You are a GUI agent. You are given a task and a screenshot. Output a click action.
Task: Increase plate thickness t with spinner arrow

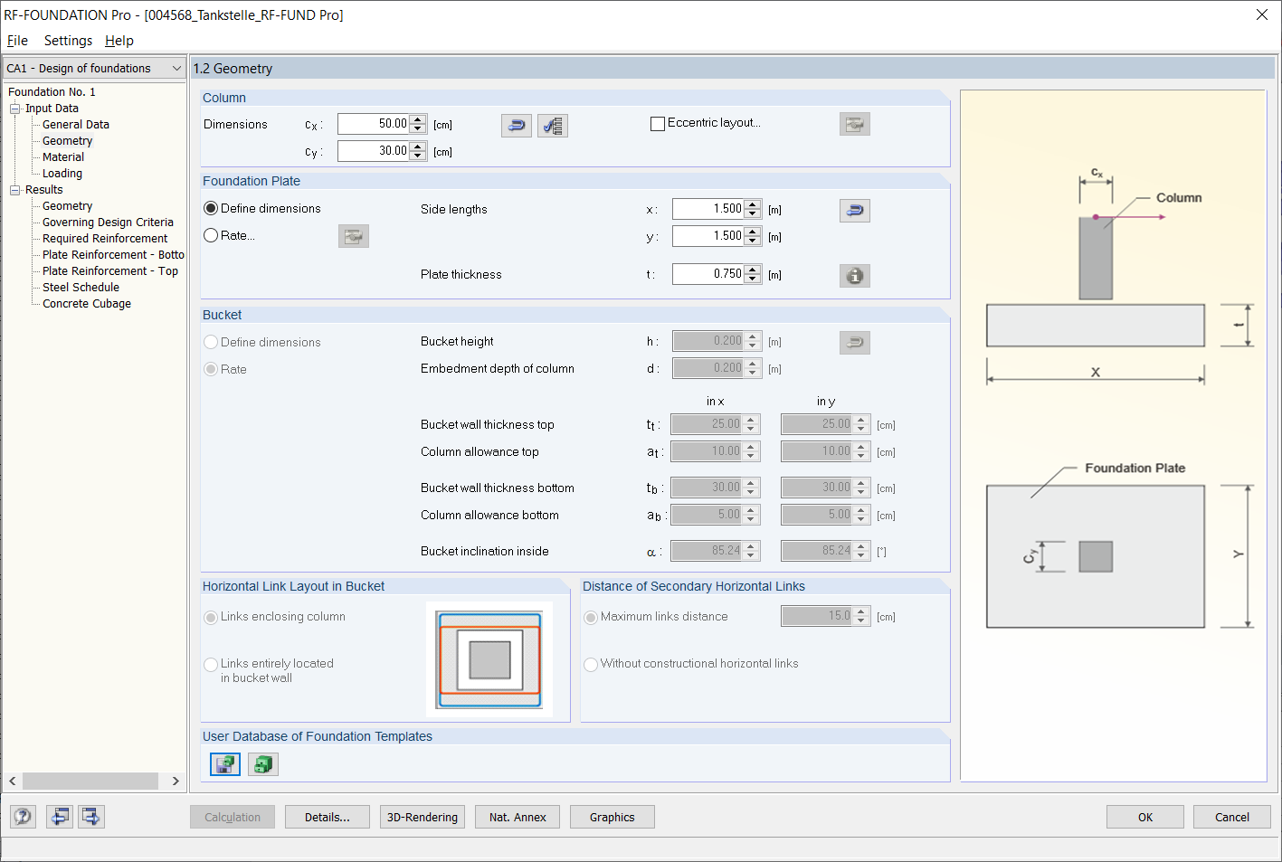(x=752, y=270)
